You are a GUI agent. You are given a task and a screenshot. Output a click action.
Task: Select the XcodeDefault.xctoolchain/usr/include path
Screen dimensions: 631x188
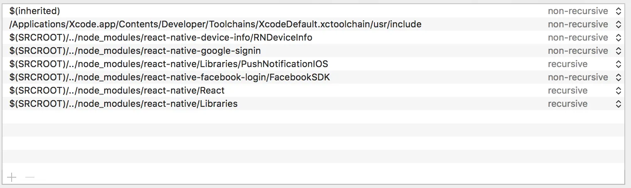[x=215, y=24]
